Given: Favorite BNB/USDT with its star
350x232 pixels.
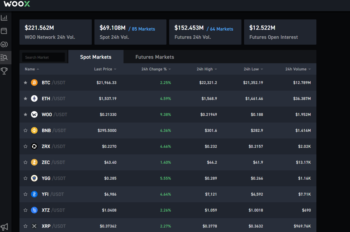Looking at the screenshot, I should click(x=26, y=130).
